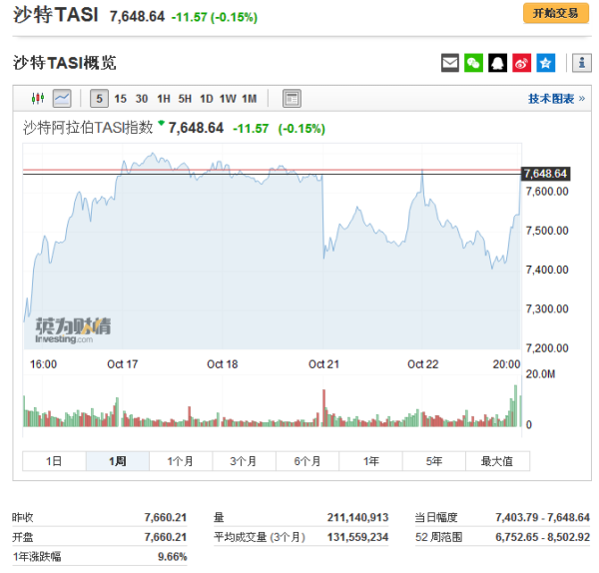599x573 pixels.
Task: Switch to 1个月 range tab
Action: pyautogui.click(x=181, y=461)
